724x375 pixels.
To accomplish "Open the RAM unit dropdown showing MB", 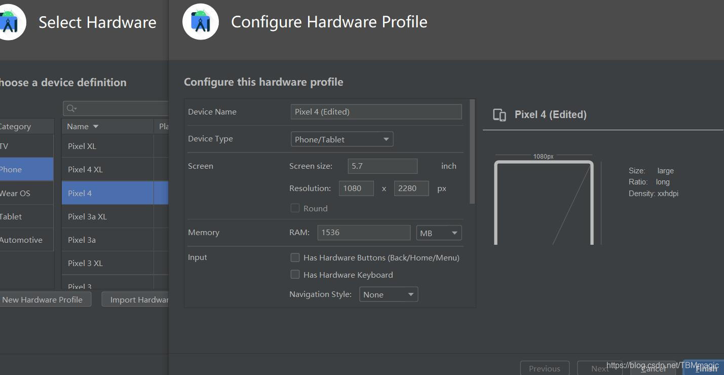I will coord(439,233).
